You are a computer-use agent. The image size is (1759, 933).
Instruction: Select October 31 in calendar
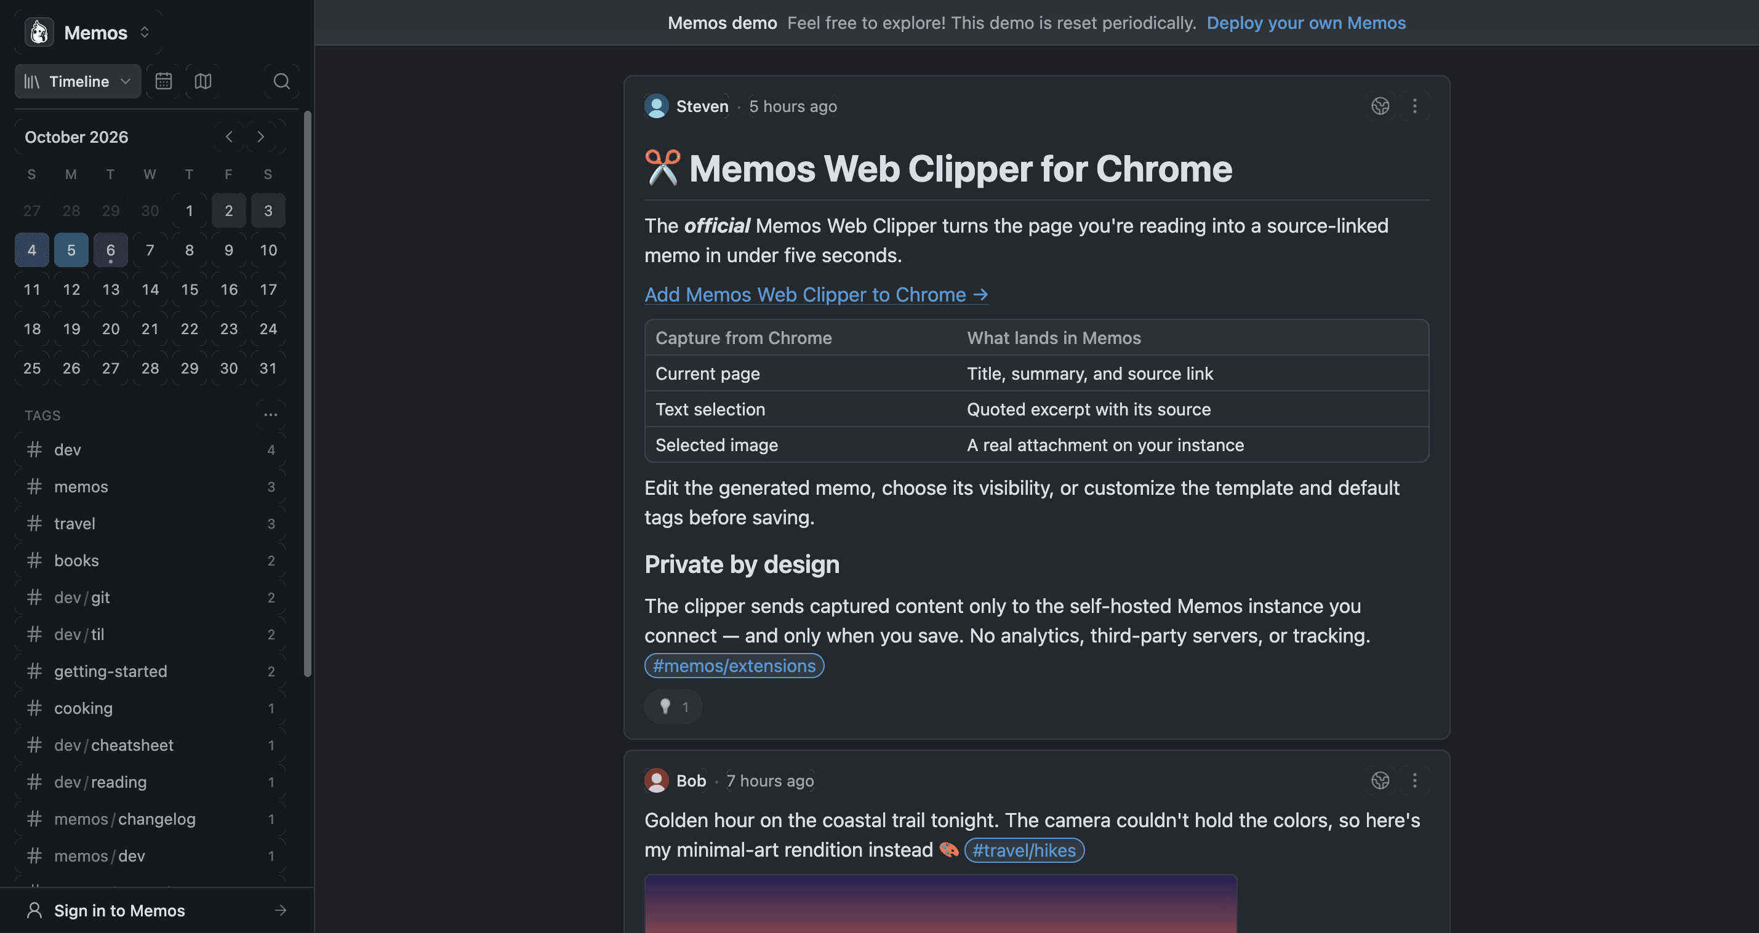click(268, 368)
